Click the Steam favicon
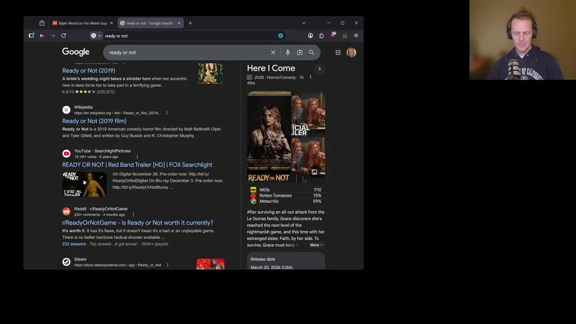 point(66,262)
